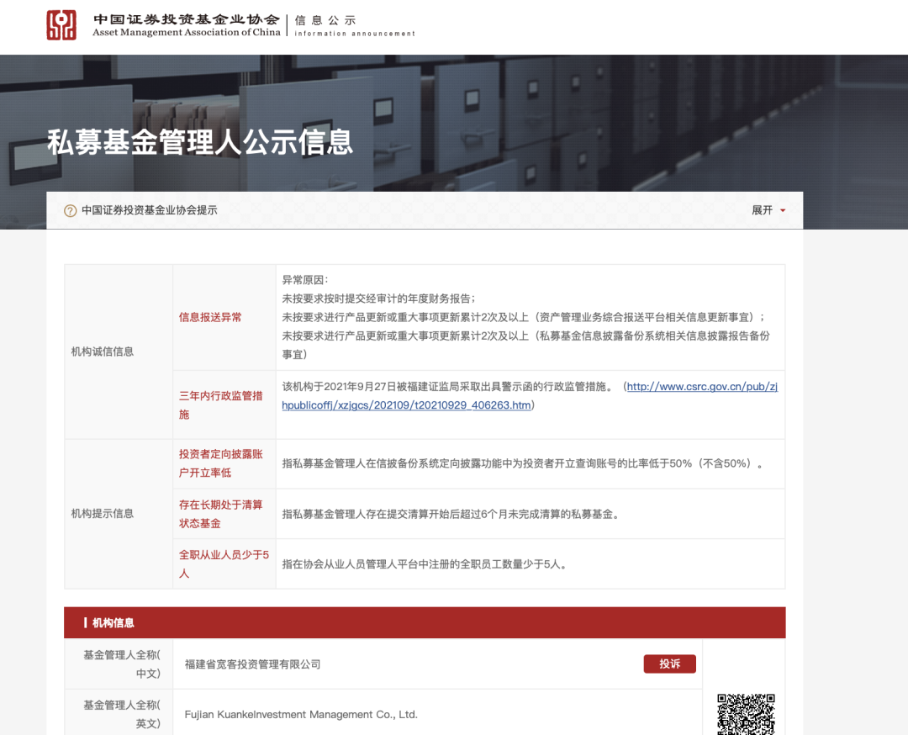Click text 未按要求按时提交经审计的年度财务报告
The width and height of the screenshot is (908, 735).
pyautogui.click(x=378, y=299)
